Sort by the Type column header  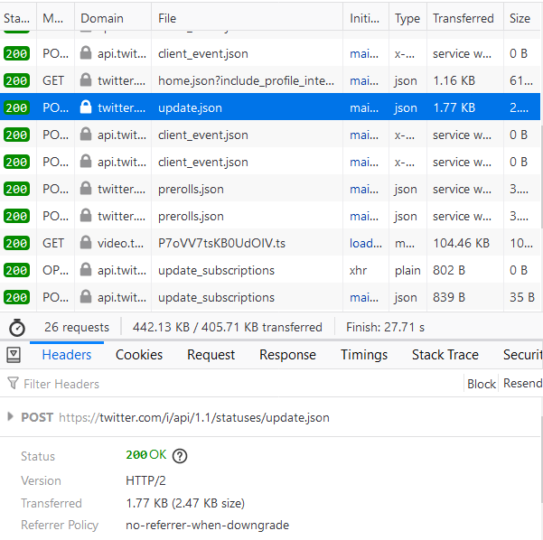tap(407, 18)
